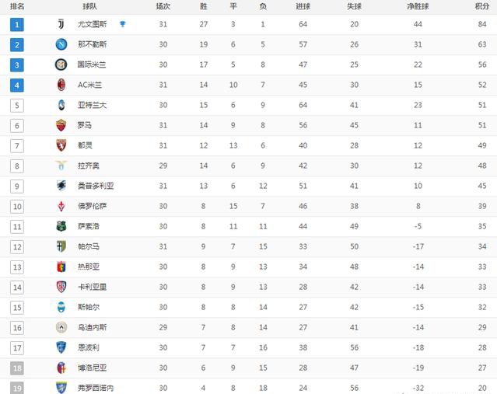This screenshot has width=497, height=394.
Task: Click the Inter Milan club crest
Action: point(61,65)
